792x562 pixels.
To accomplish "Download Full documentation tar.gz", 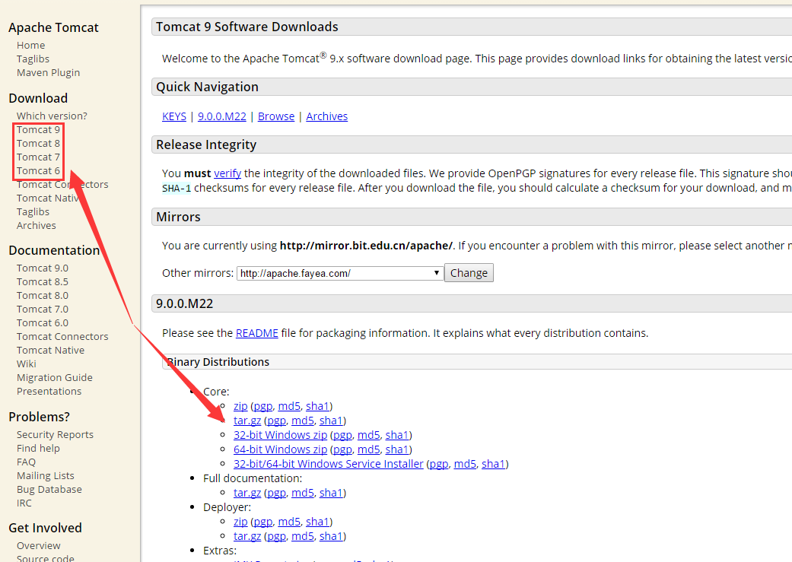I will pos(247,493).
